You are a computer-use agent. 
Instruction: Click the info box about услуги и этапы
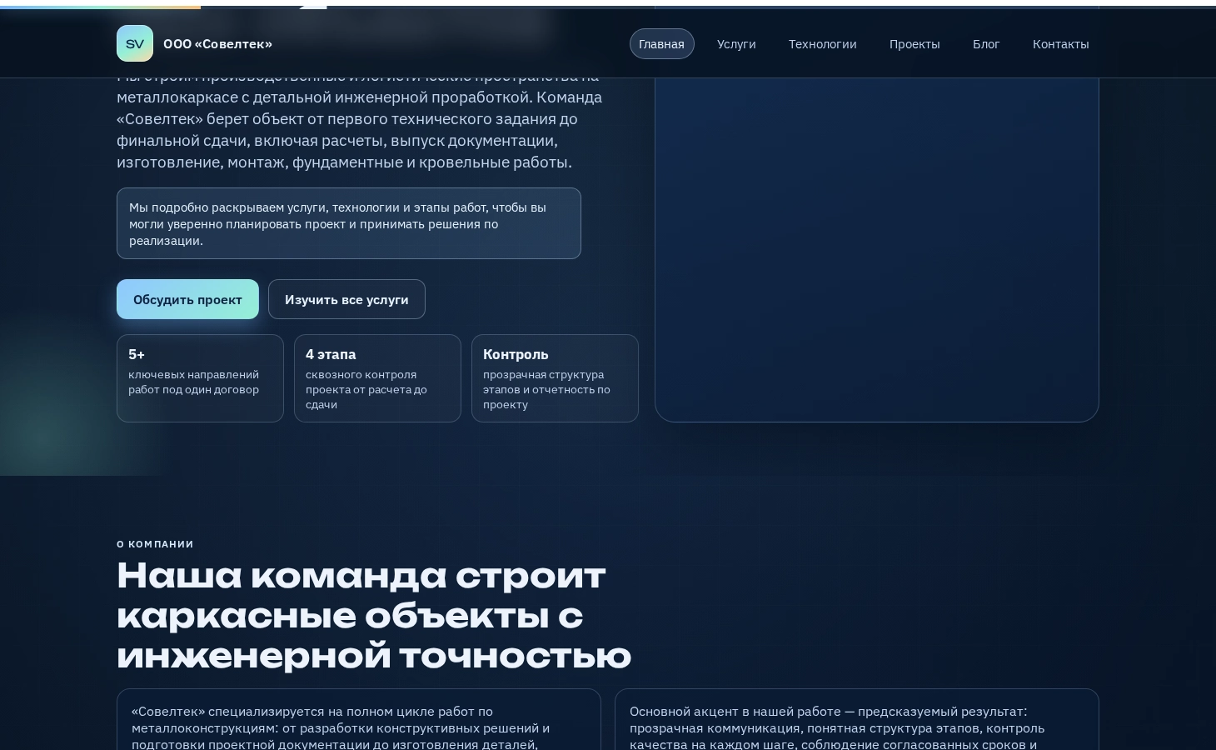pyautogui.click(x=349, y=223)
